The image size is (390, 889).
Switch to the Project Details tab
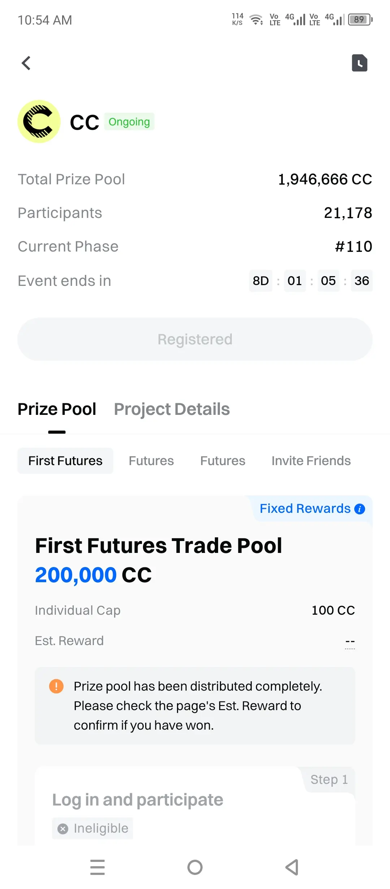(172, 409)
